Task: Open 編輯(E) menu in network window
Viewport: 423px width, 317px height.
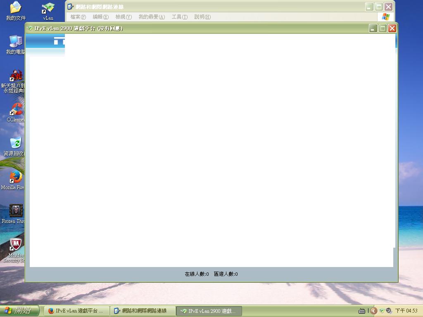Action: point(101,17)
